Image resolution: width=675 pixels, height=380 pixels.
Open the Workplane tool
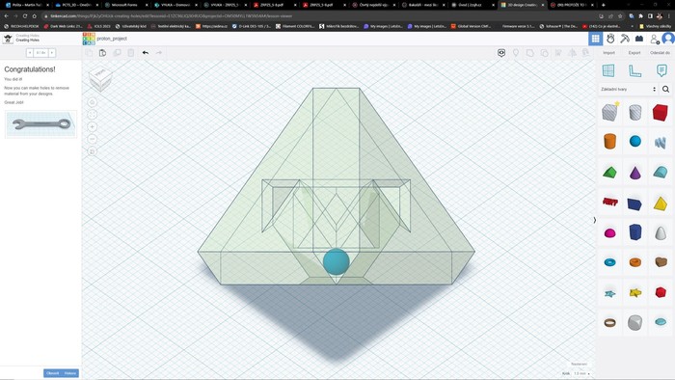pyautogui.click(x=608, y=70)
